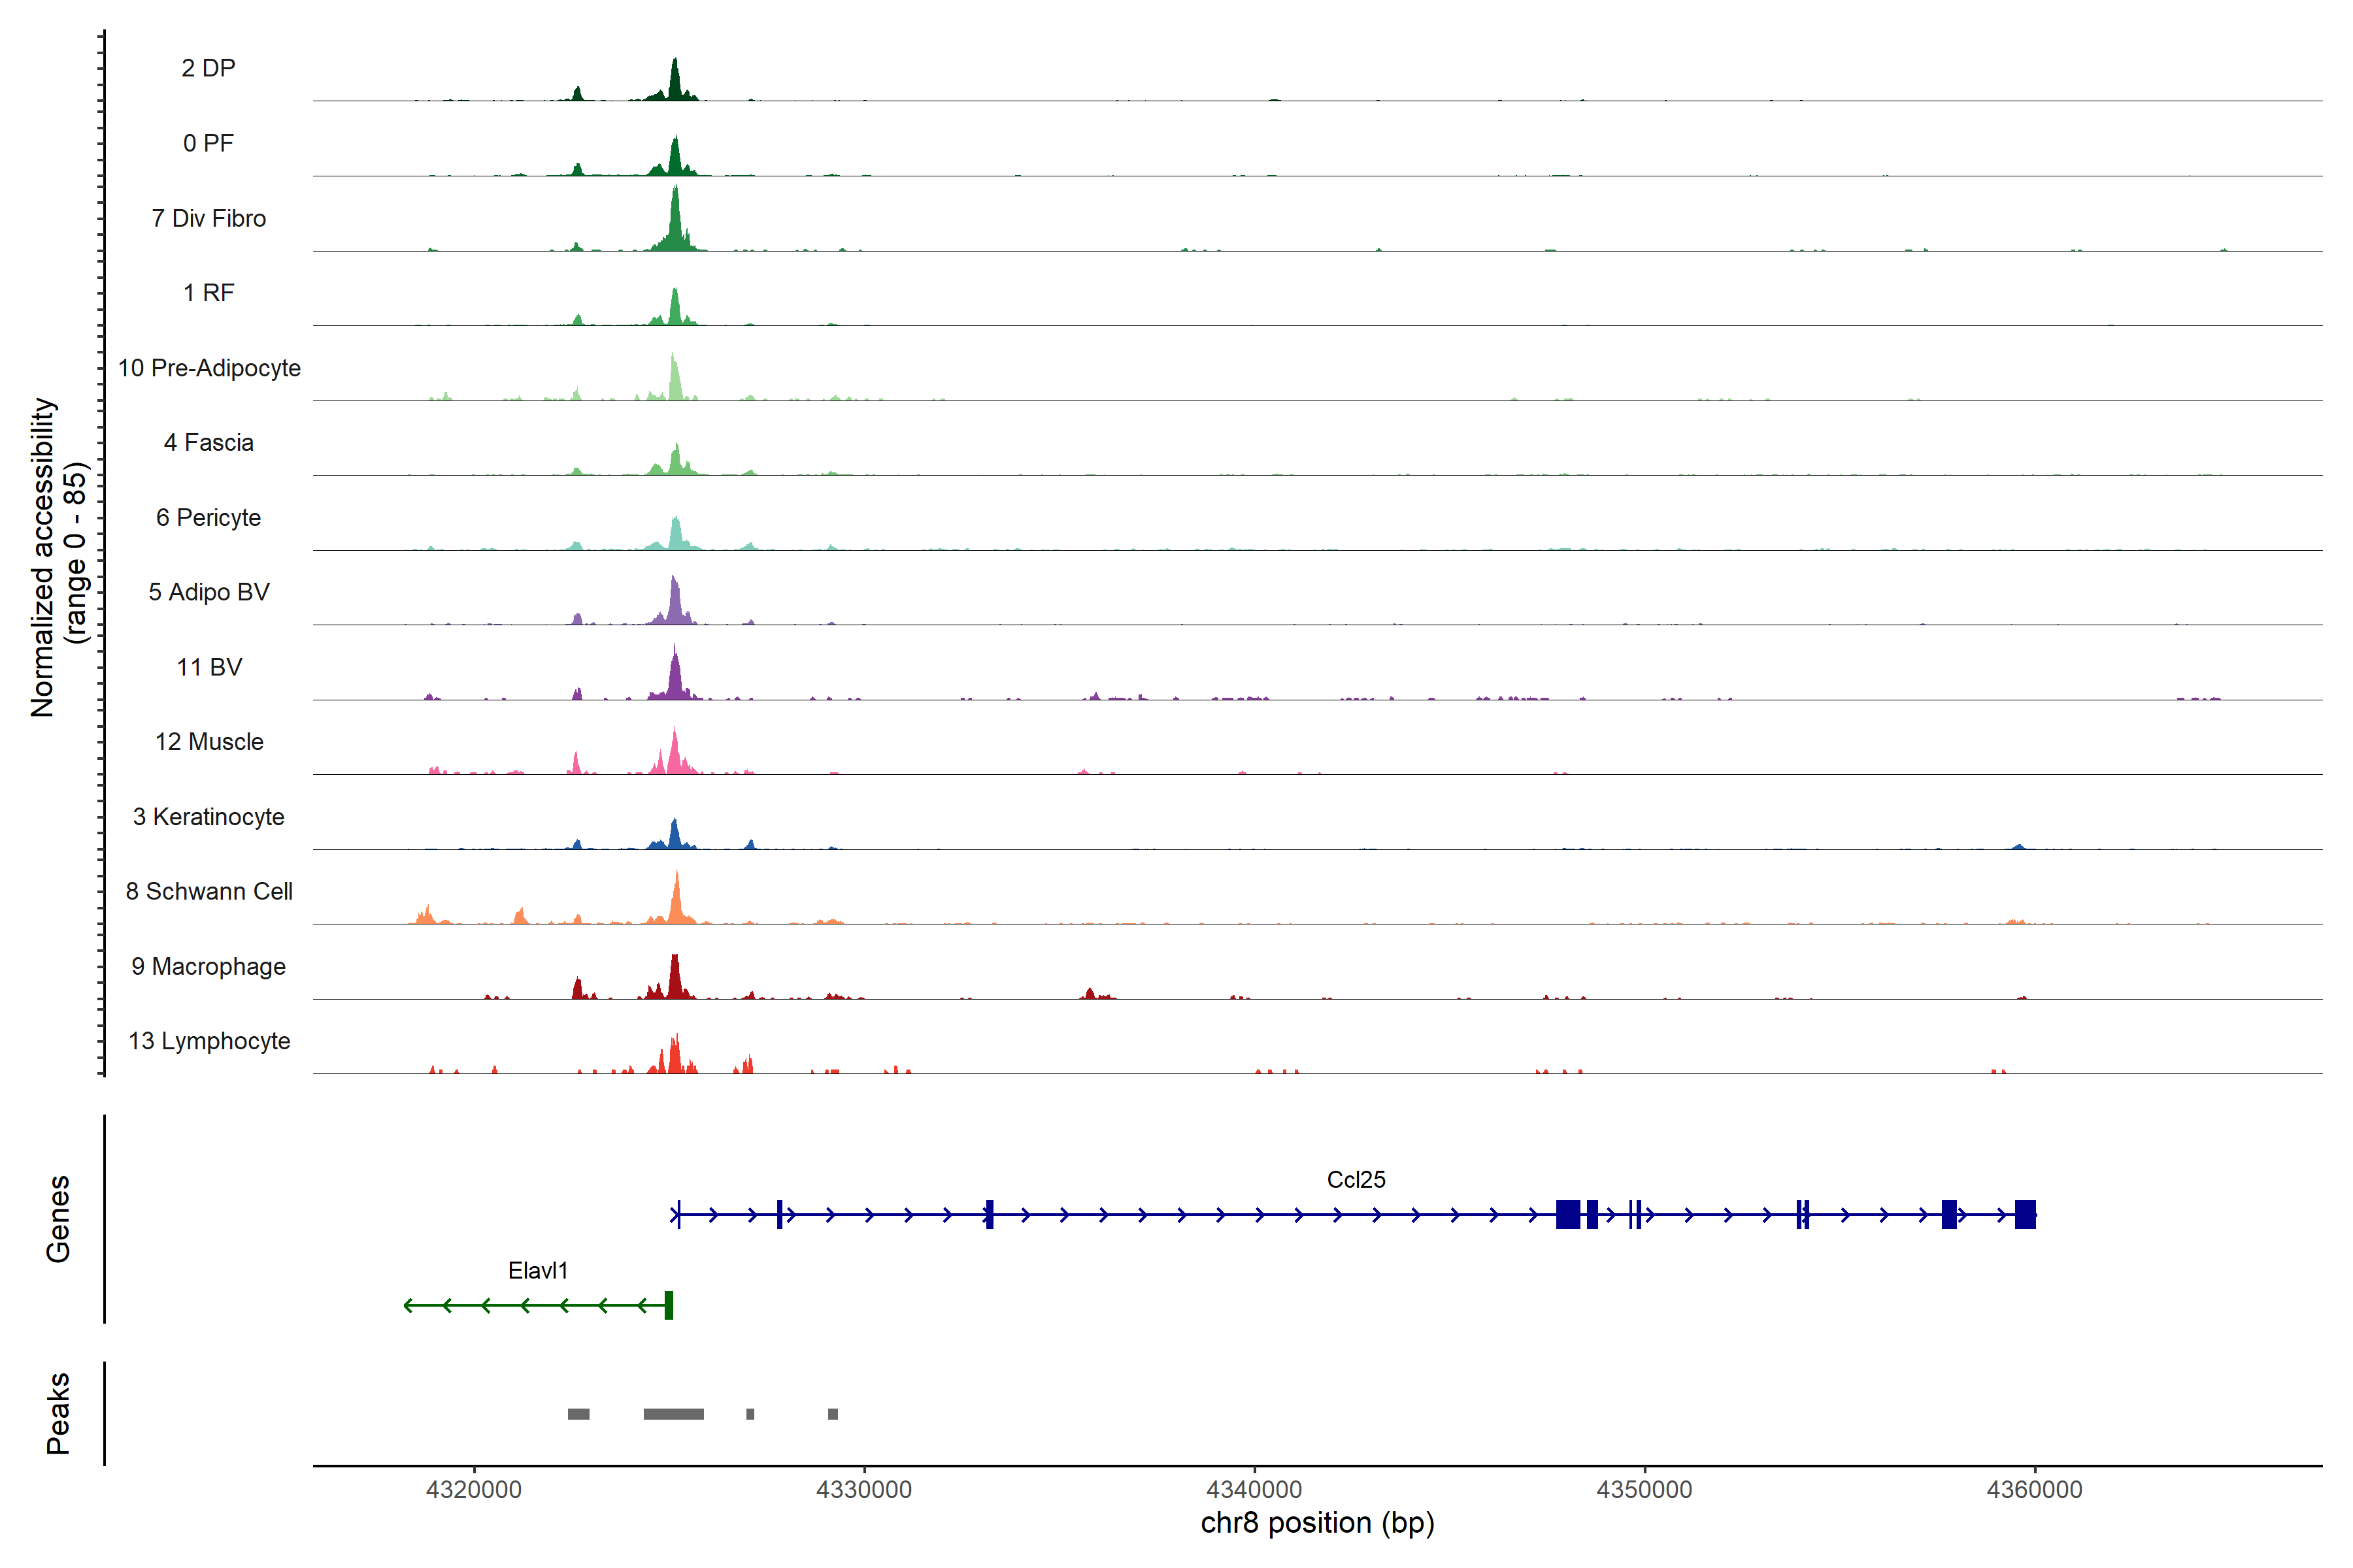The width and height of the screenshot is (2353, 1568).
Task: Click the green Elavl1 exon block
Action: 668,1305
